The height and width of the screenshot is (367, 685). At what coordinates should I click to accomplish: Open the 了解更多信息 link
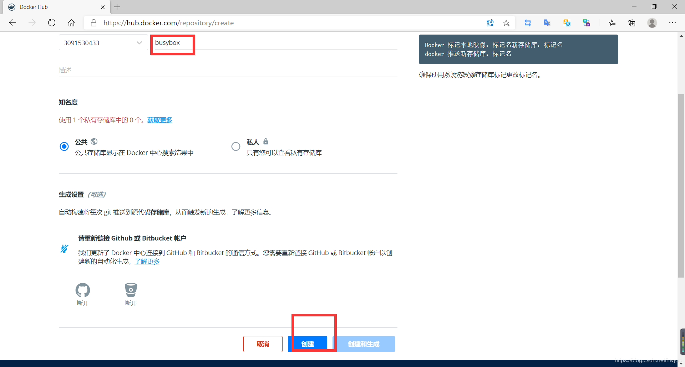(253, 212)
